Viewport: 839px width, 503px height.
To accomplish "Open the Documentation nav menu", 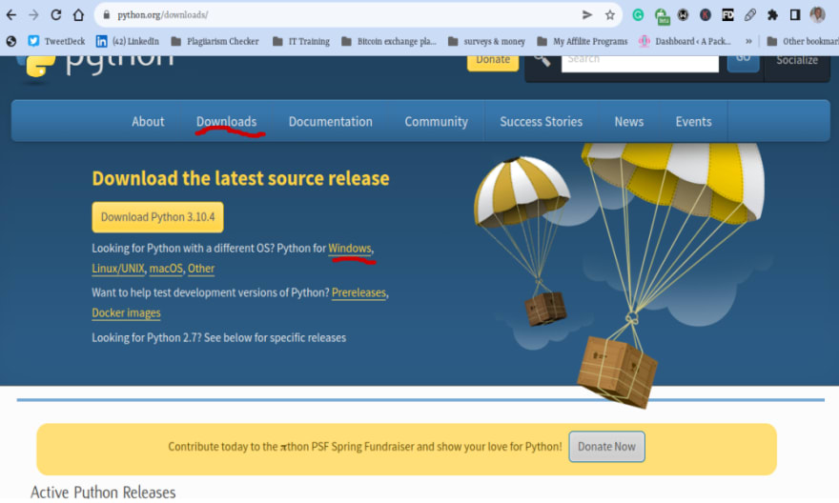I will tap(331, 121).
